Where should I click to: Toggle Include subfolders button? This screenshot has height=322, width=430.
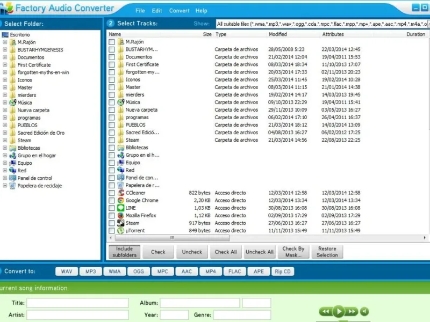[x=125, y=252]
